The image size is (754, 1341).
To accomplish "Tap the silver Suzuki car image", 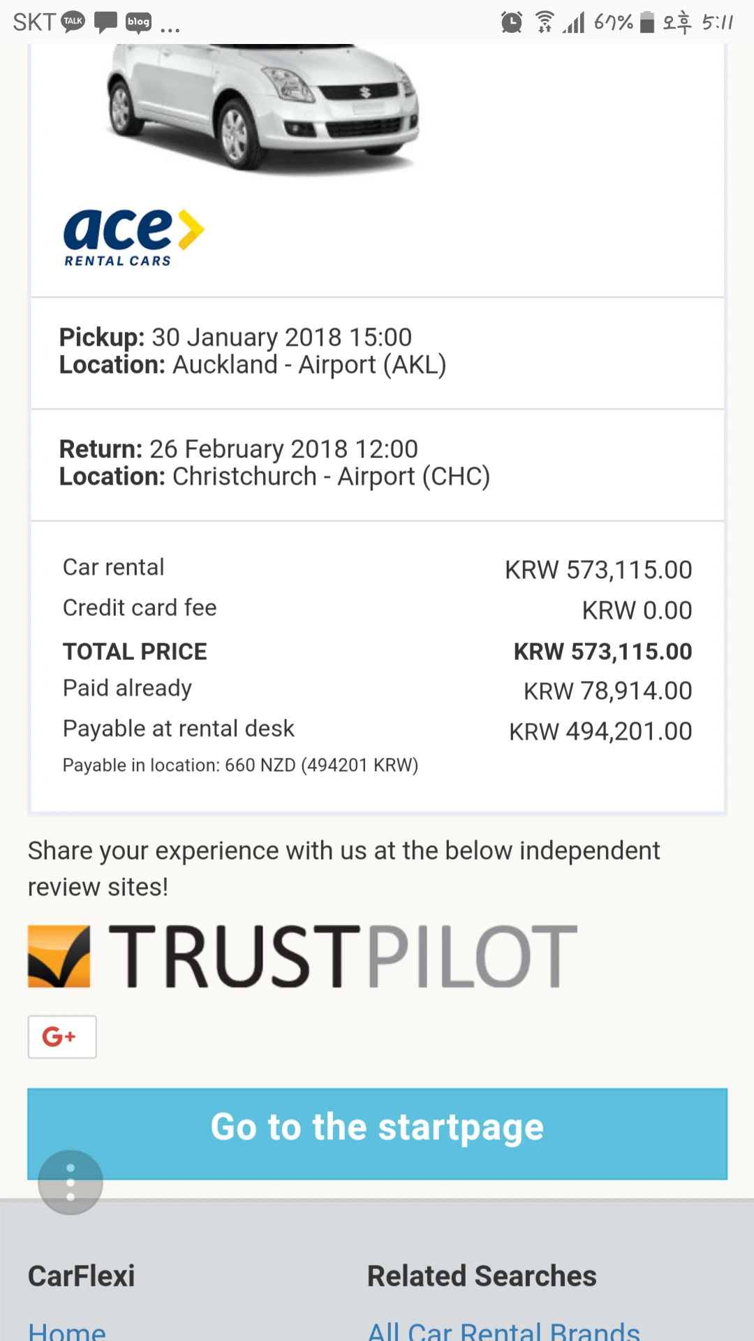I will click(x=263, y=105).
